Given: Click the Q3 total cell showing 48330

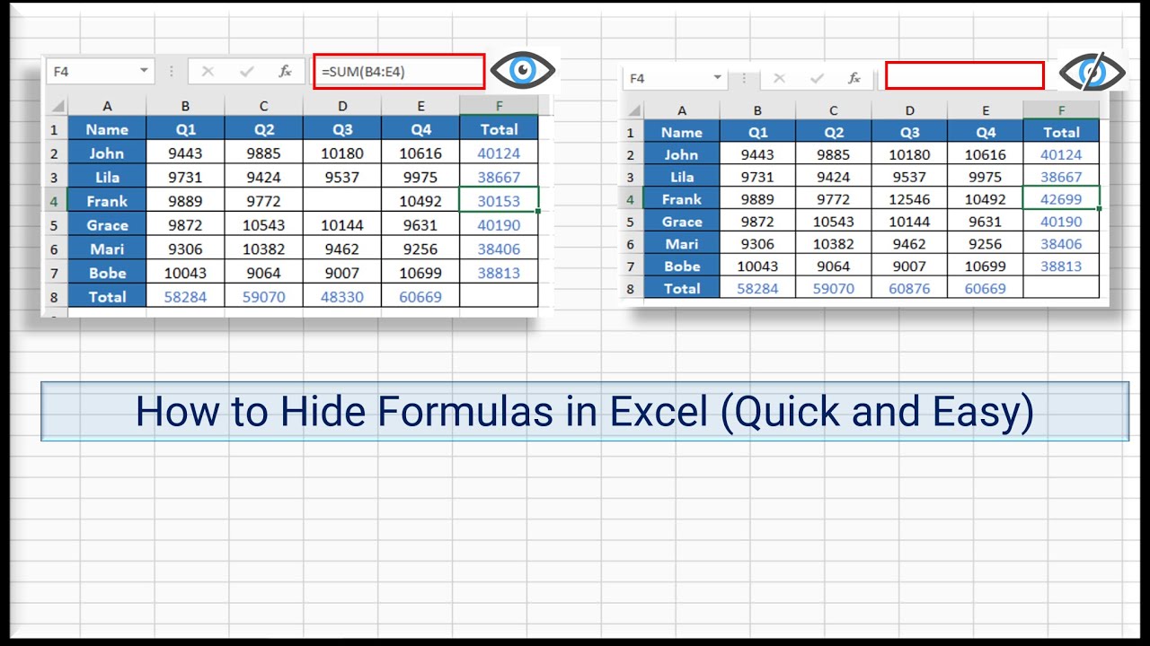Looking at the screenshot, I should point(342,296).
